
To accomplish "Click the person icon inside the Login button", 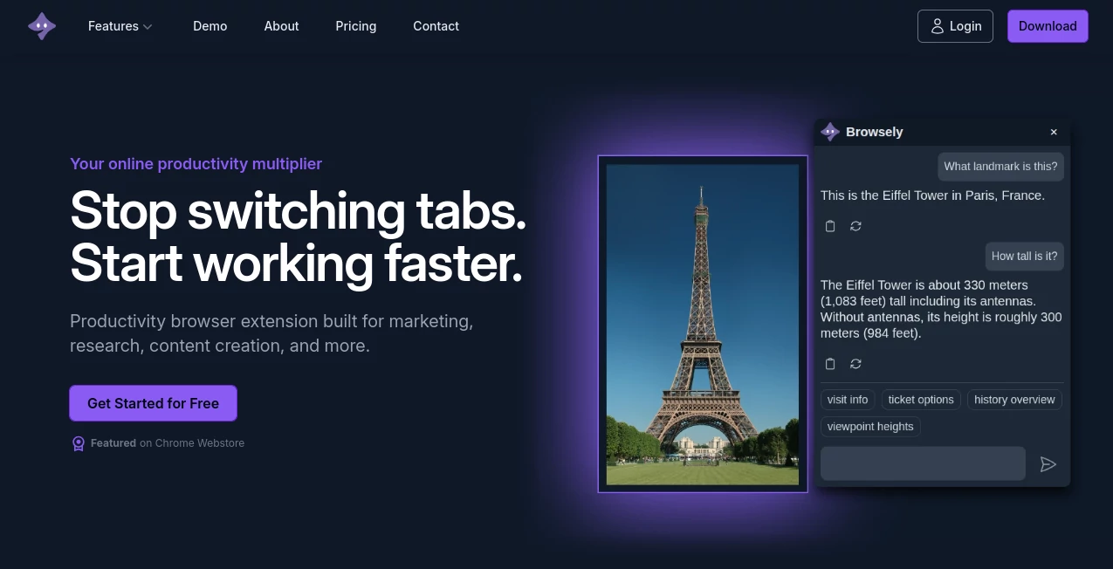I will [x=938, y=26].
